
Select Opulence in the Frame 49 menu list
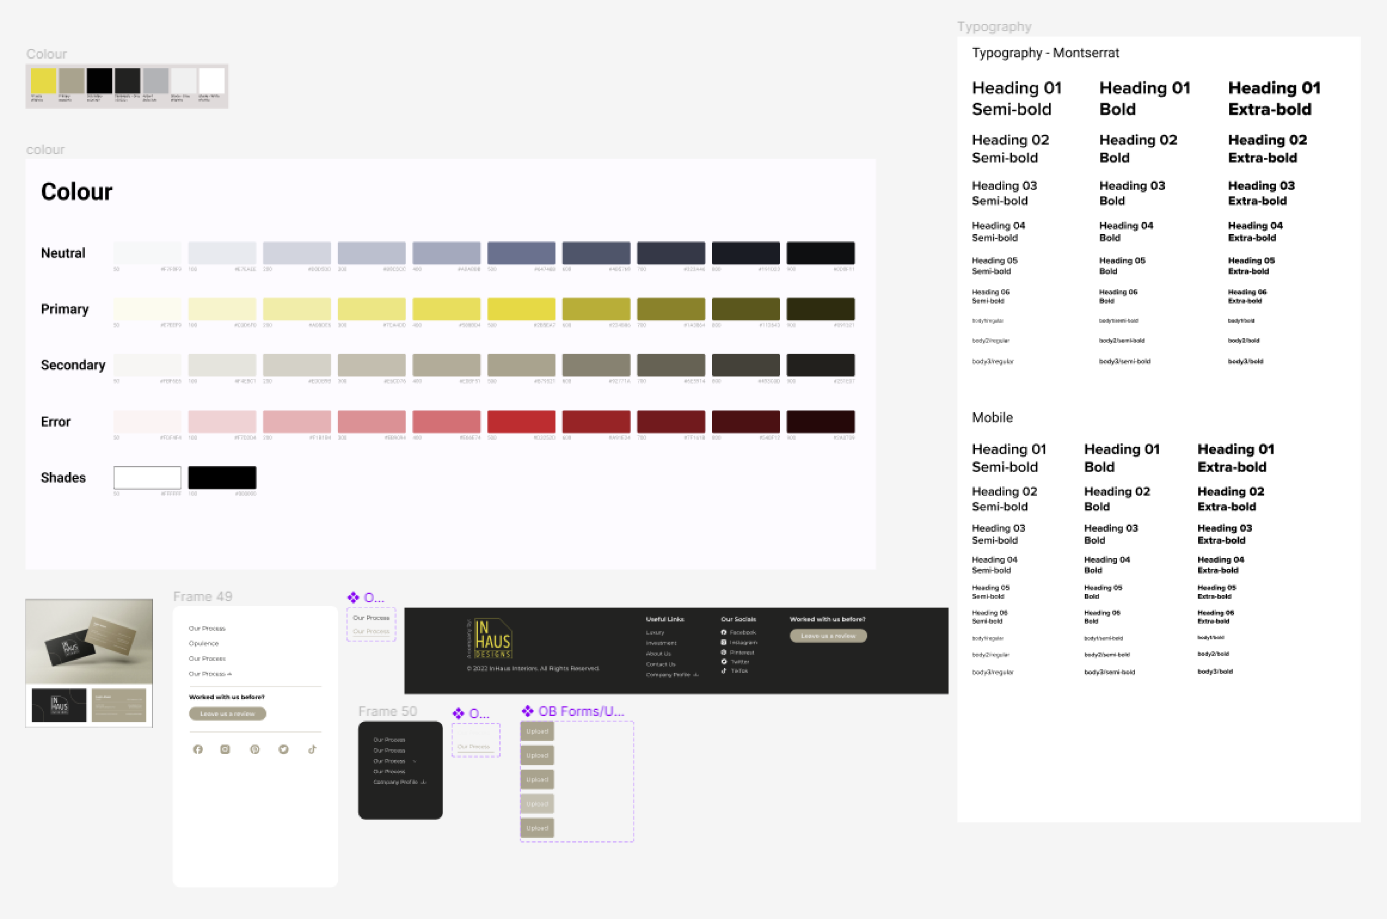coord(204,643)
